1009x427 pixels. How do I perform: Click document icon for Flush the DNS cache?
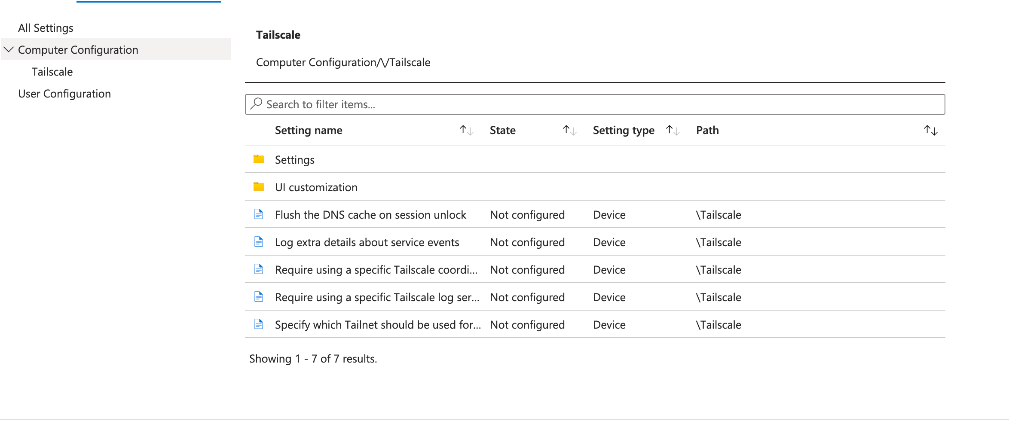coord(258,214)
